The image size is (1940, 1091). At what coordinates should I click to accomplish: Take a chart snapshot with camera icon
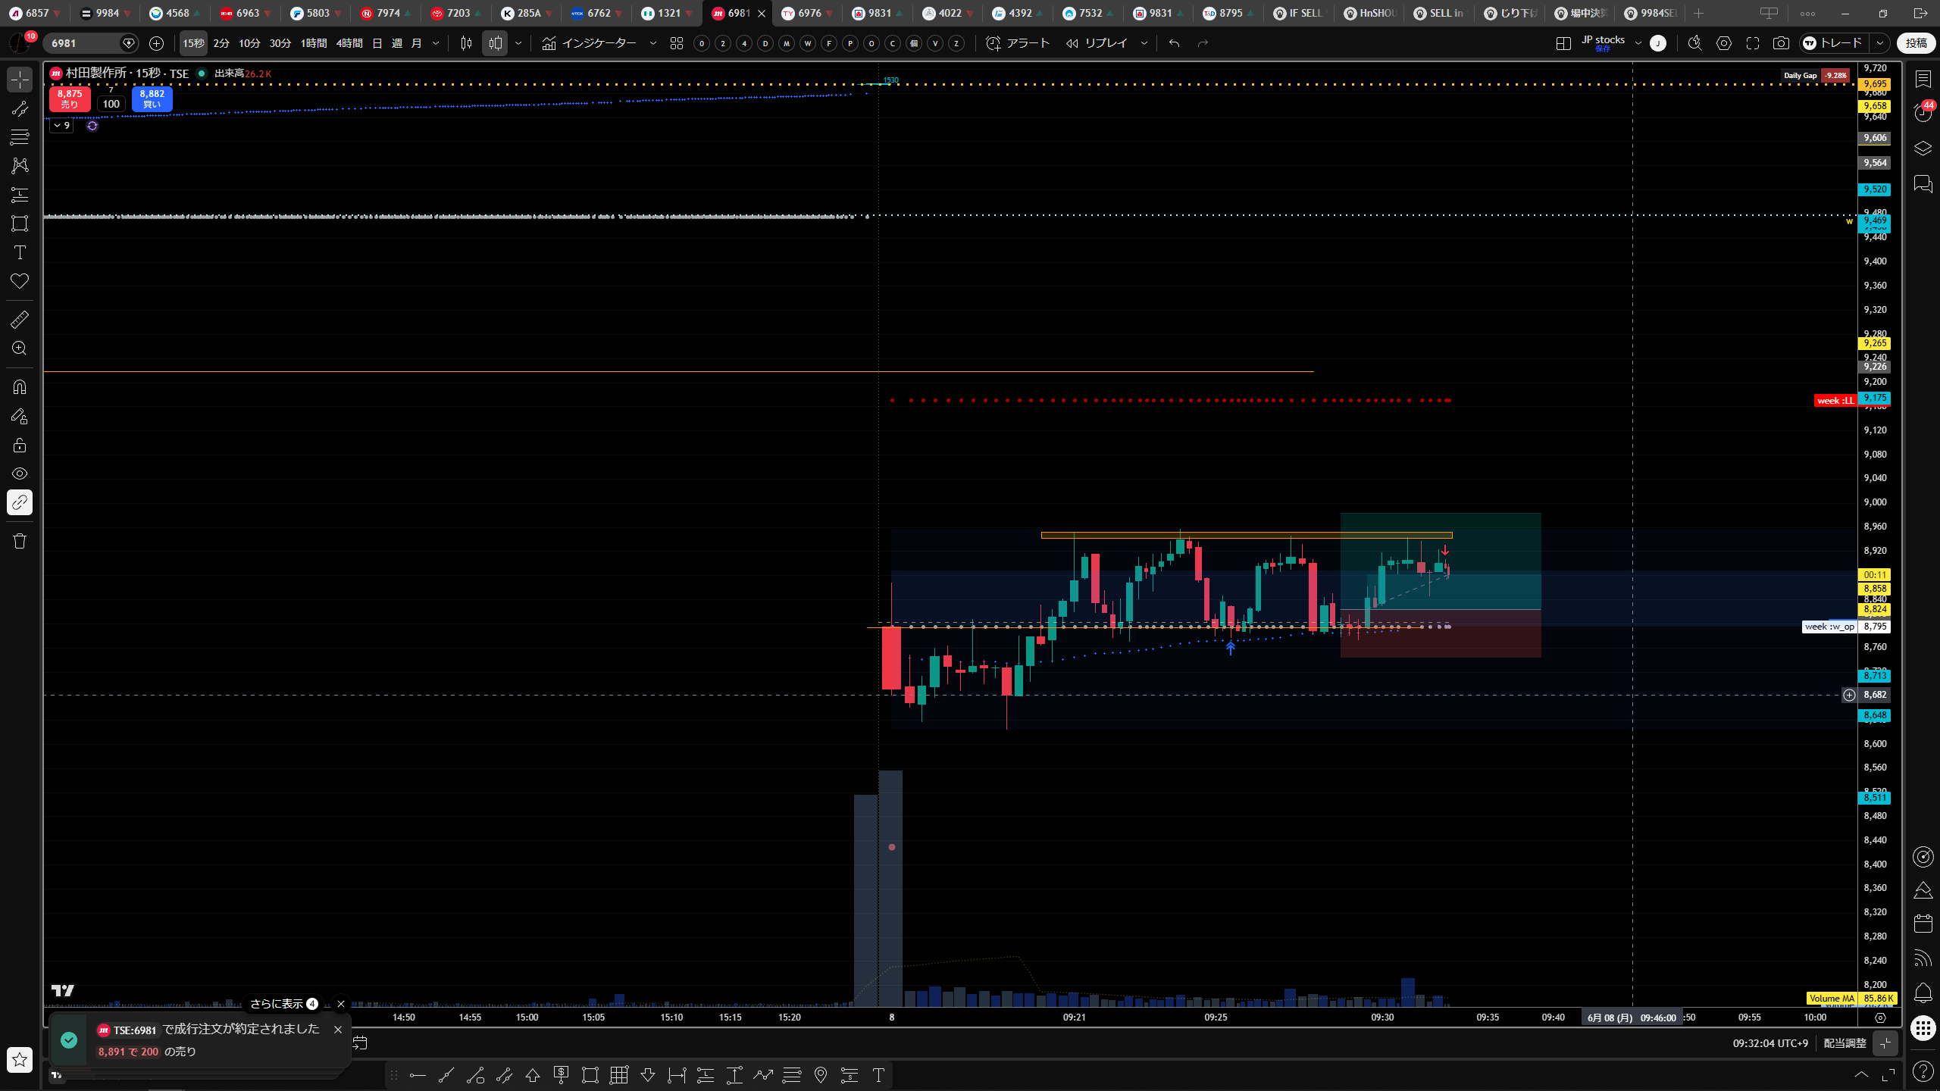pyautogui.click(x=1781, y=43)
